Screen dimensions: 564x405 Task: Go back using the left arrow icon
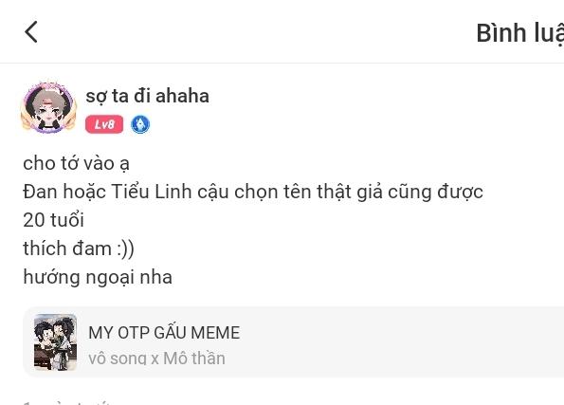pyautogui.click(x=31, y=31)
